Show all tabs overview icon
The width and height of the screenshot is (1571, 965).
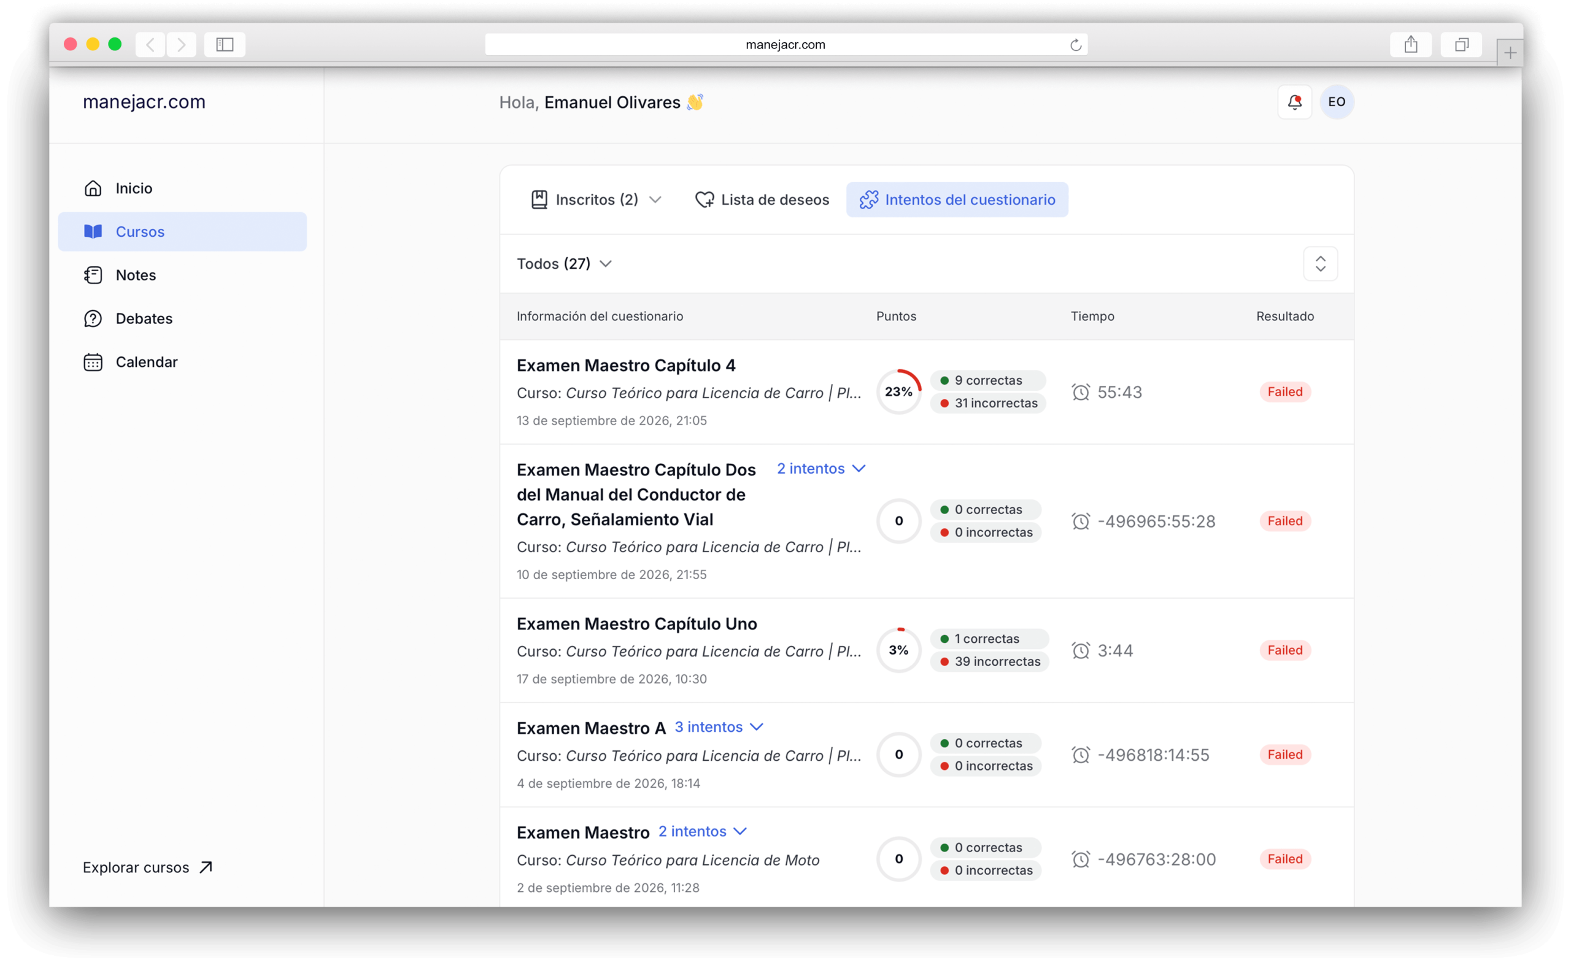tap(1461, 45)
